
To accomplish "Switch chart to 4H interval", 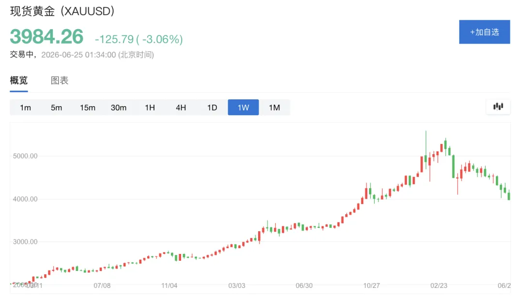I will (181, 108).
